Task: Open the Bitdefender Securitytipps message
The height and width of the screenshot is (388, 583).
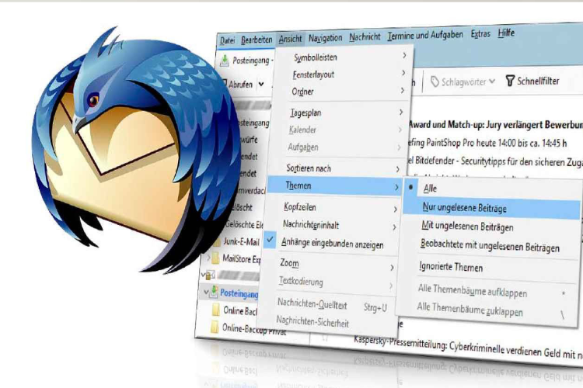Action: (495, 161)
